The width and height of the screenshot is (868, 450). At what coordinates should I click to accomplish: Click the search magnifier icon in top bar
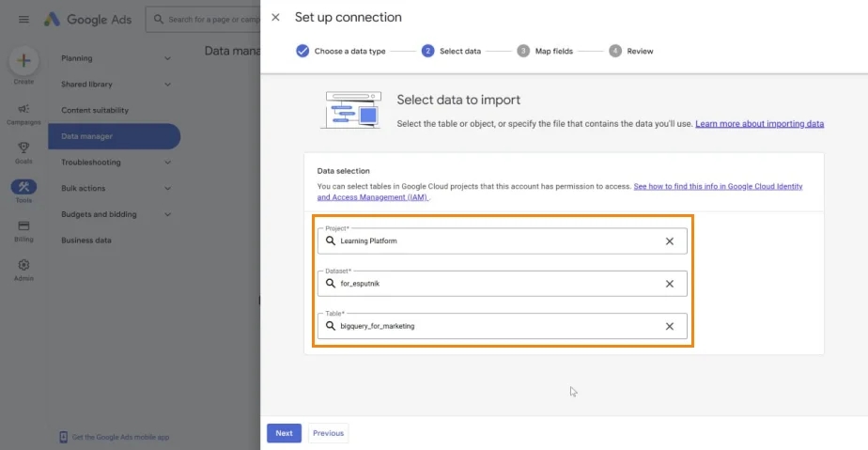[x=159, y=20]
